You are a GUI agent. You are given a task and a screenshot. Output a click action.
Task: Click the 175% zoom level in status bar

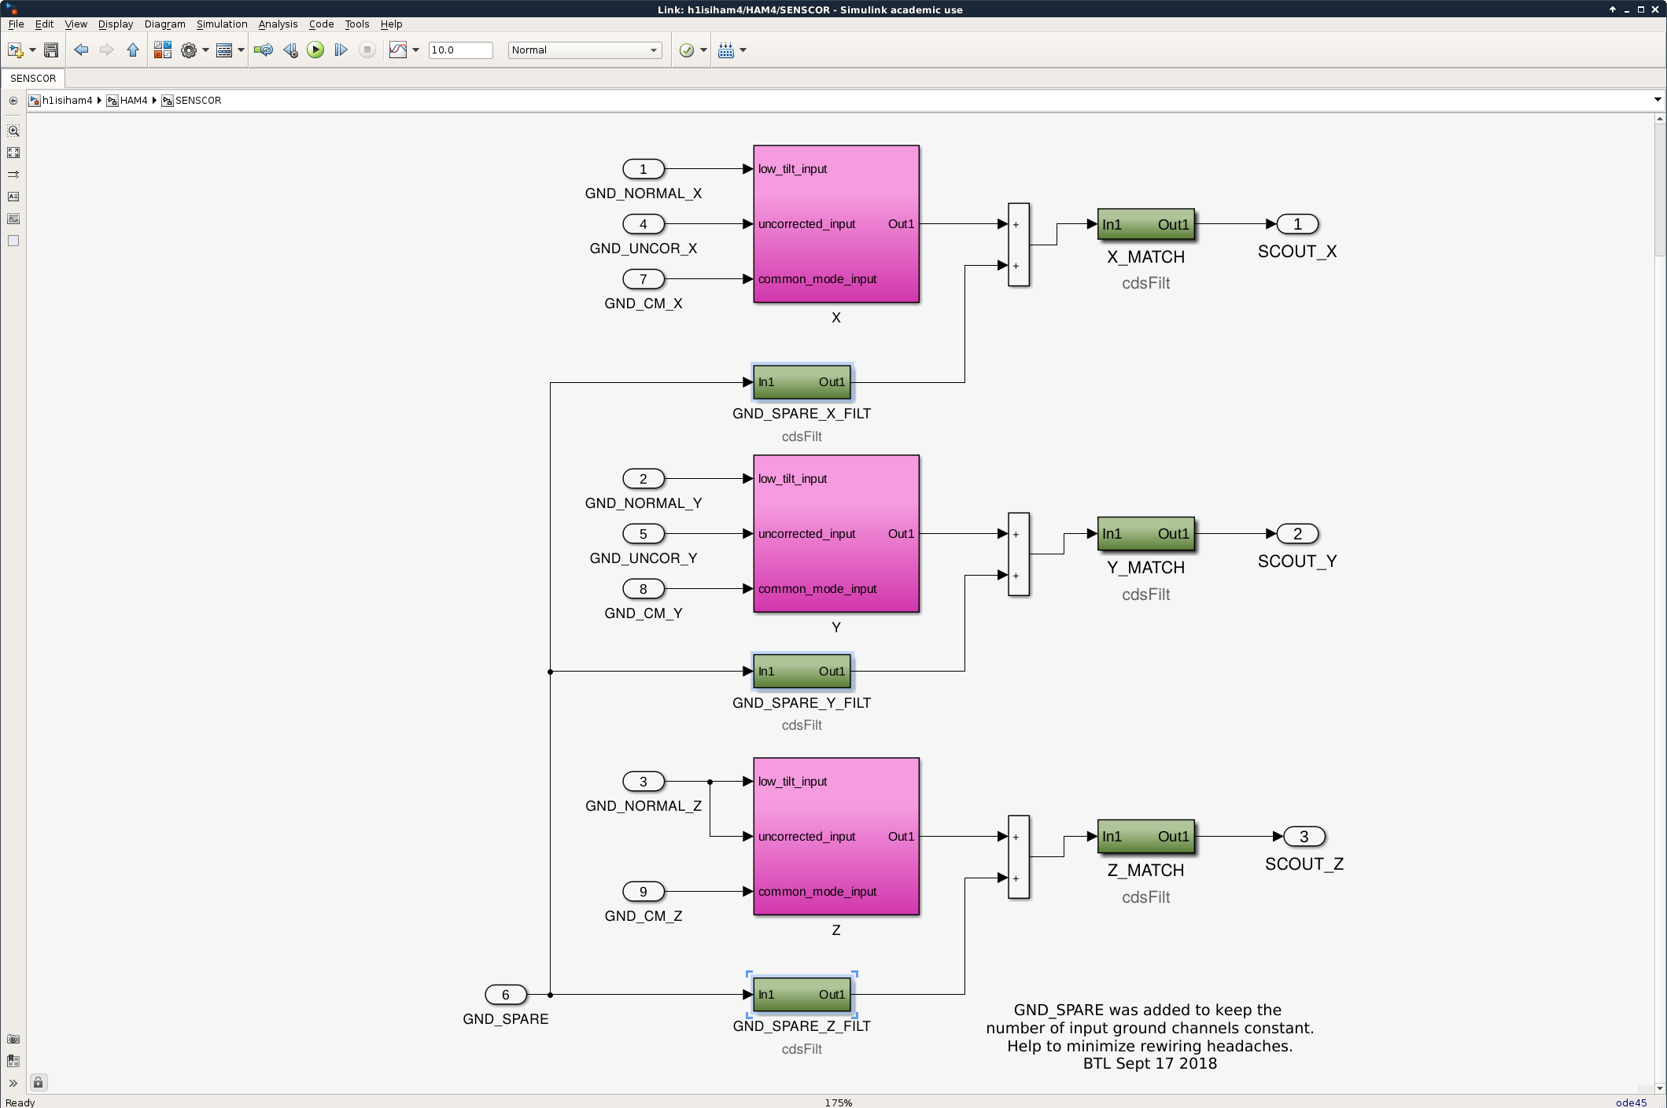pyautogui.click(x=838, y=1102)
